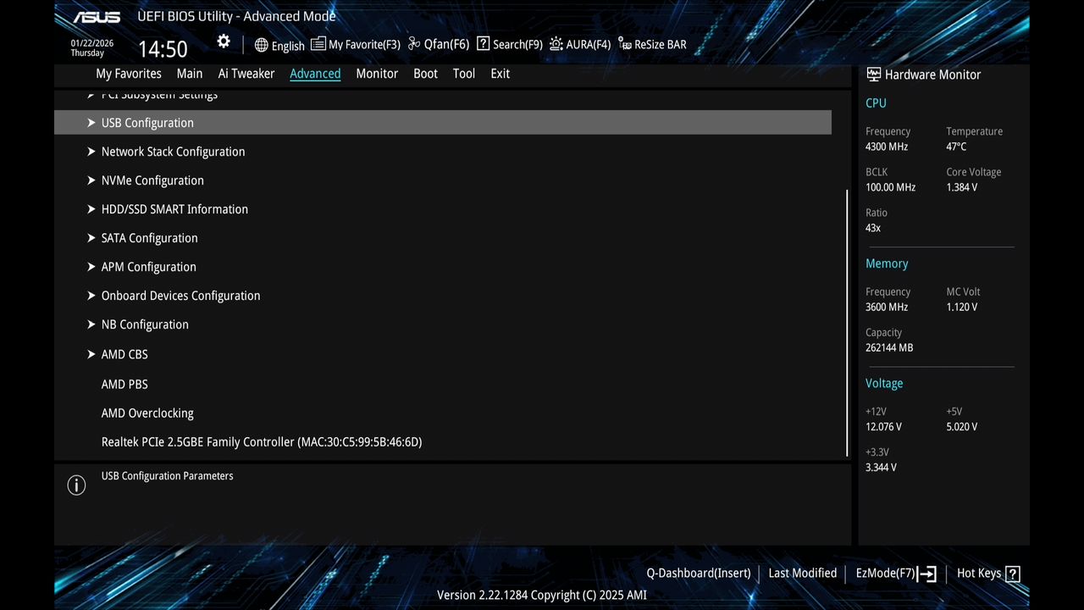Viewport: 1084px width, 610px height.
Task: Open the Q-Dashboard view
Action: click(698, 573)
